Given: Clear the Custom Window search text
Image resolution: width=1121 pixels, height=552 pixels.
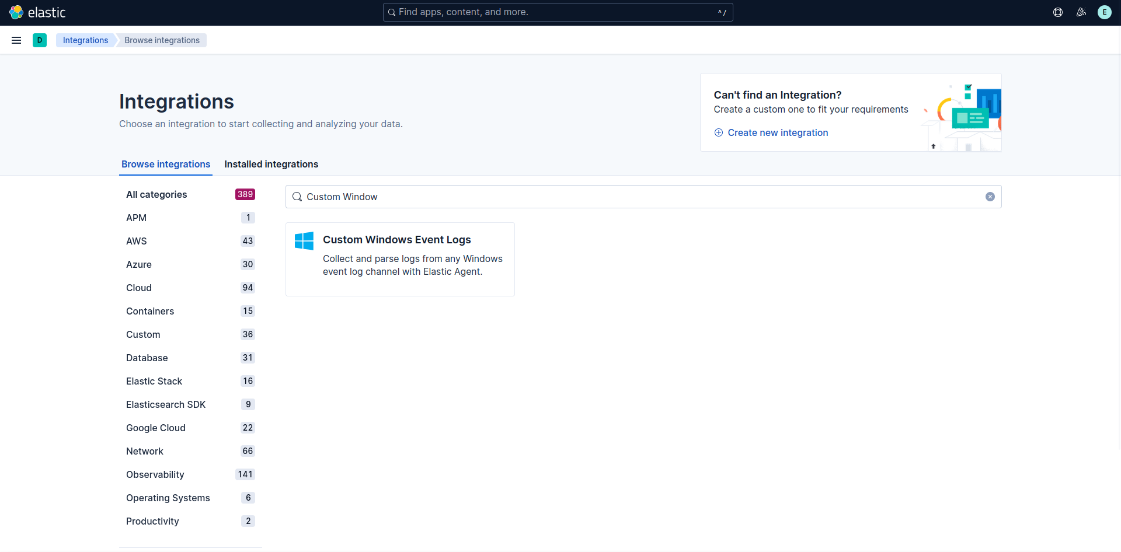Looking at the screenshot, I should point(990,197).
